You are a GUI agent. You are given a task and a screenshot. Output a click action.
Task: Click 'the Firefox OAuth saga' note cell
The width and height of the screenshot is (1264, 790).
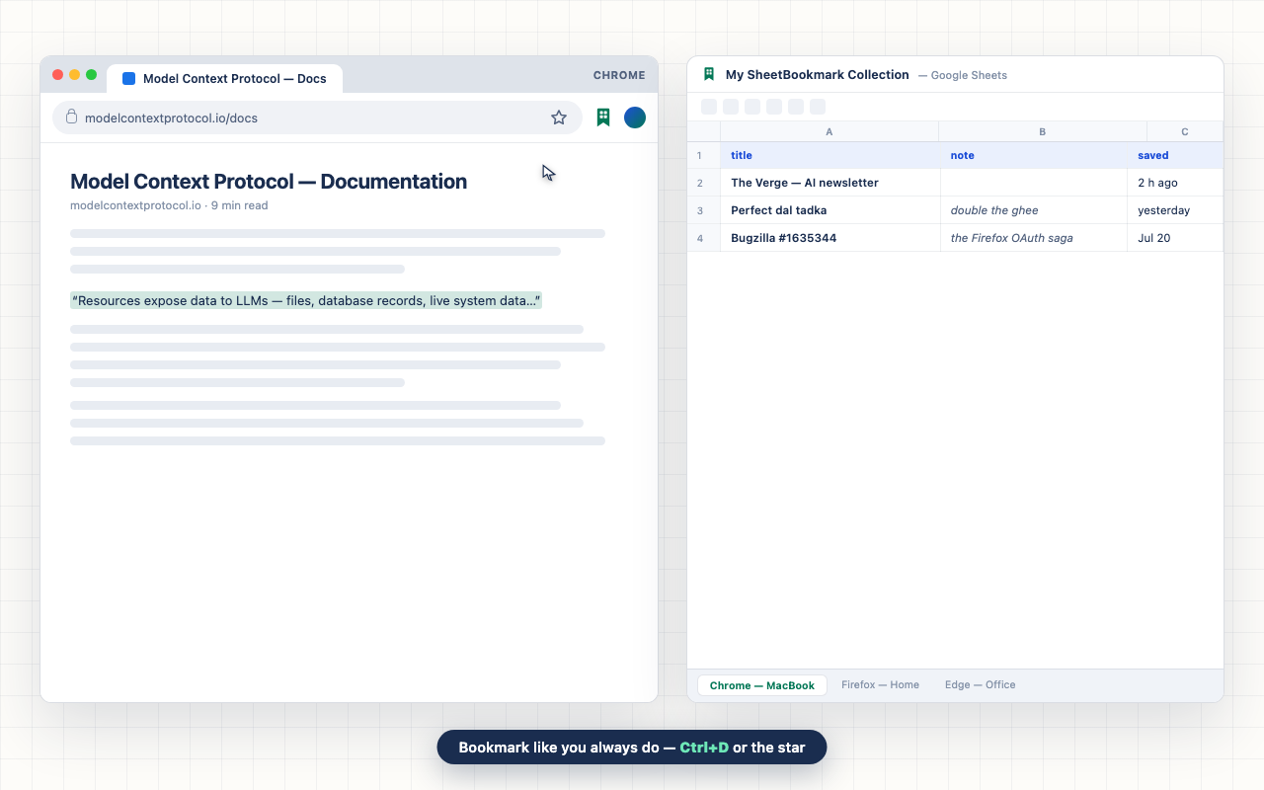[x=1034, y=238]
